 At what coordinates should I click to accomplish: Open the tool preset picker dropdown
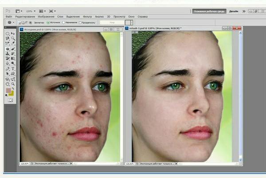point(11,22)
